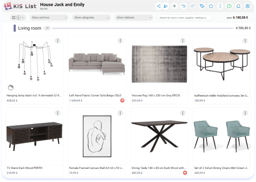This screenshot has width=256, height=182.
Task: Click red note badge on Dining Table
Action: [185, 173]
